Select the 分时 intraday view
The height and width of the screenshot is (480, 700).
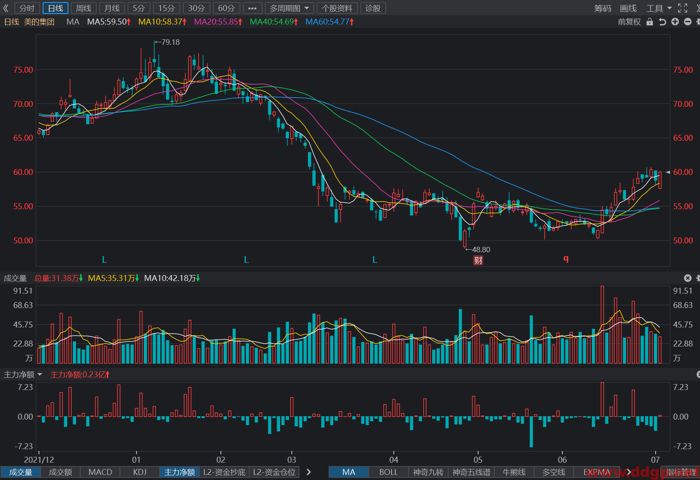coord(27,8)
